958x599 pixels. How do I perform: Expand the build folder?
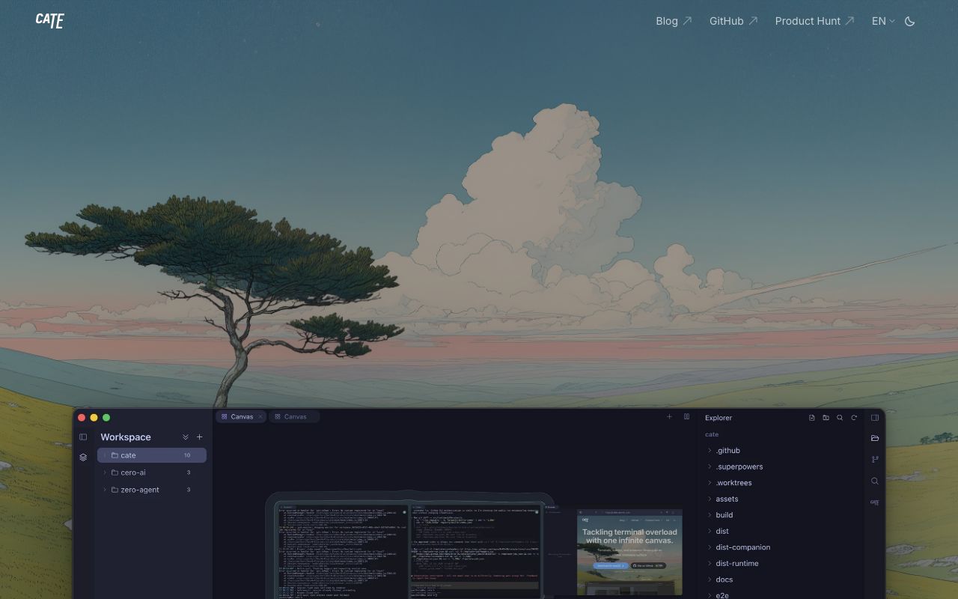pos(710,515)
